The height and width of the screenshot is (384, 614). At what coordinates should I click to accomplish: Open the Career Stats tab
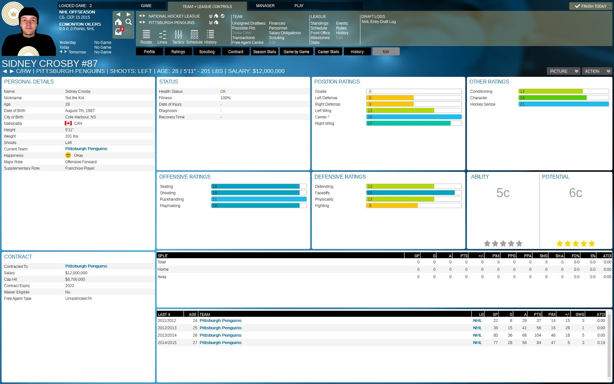click(328, 51)
